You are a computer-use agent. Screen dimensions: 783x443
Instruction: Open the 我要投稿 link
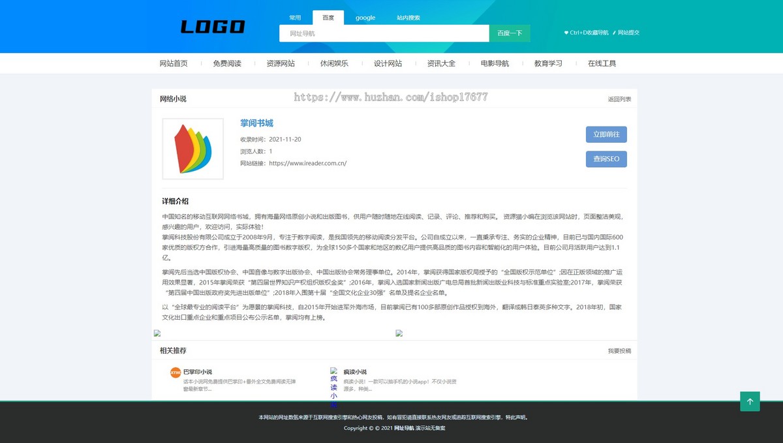[x=619, y=351]
